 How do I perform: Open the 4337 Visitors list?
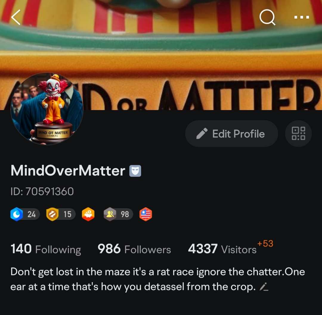222,249
